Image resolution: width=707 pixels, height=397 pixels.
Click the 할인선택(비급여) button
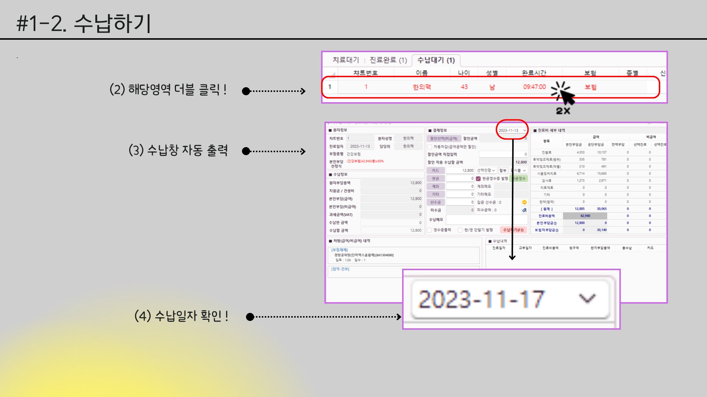444,139
